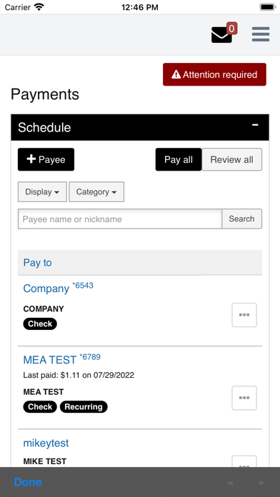Open the MEA TEST *6789 payee link
The width and height of the screenshot is (280, 497).
point(62,359)
